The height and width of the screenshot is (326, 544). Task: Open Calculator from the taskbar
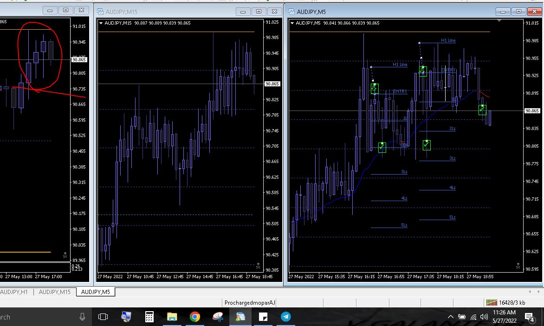pos(149,317)
